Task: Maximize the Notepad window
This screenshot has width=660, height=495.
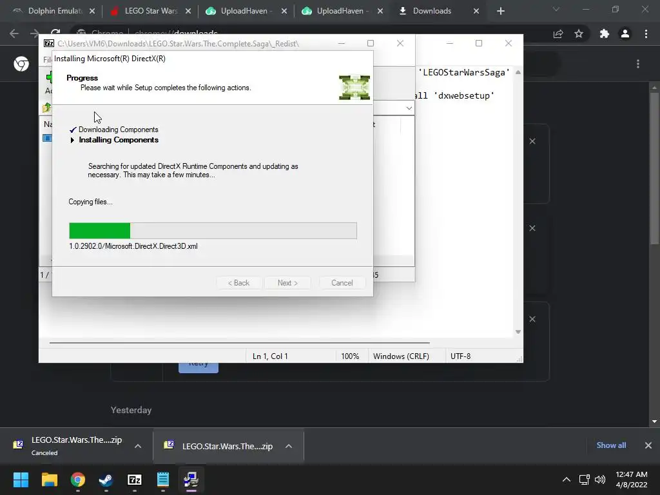Action: click(x=479, y=43)
